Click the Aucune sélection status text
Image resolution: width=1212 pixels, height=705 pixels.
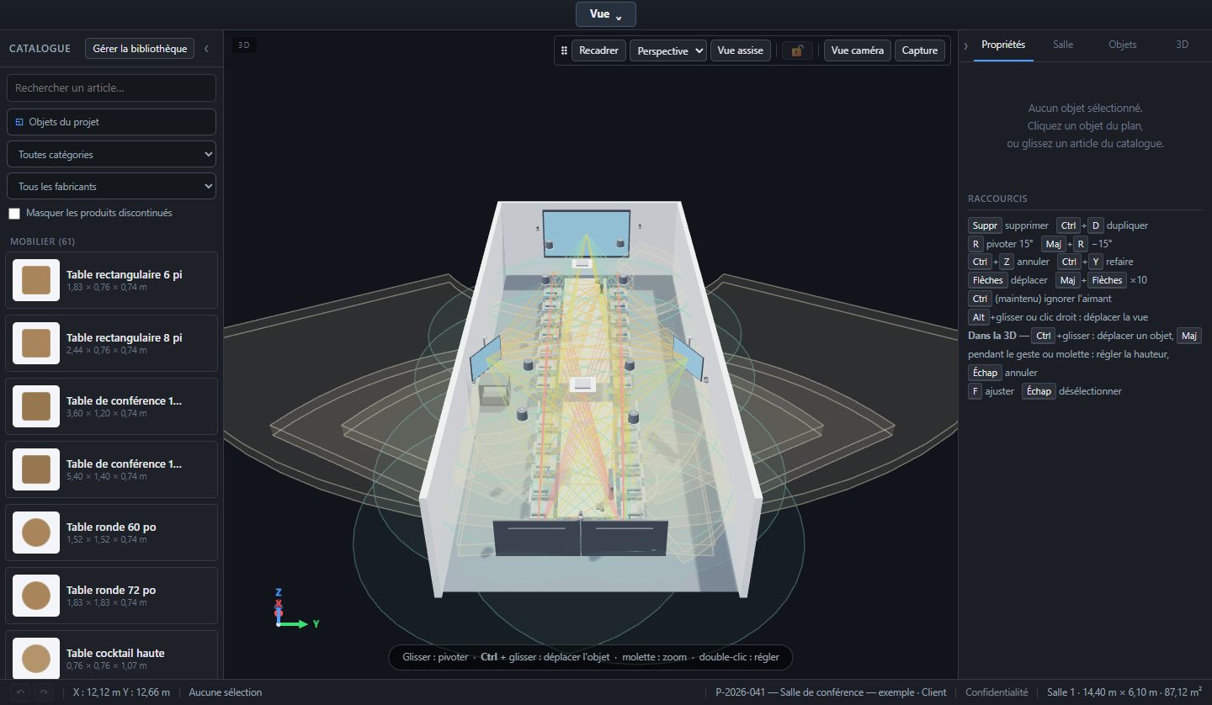coord(226,692)
